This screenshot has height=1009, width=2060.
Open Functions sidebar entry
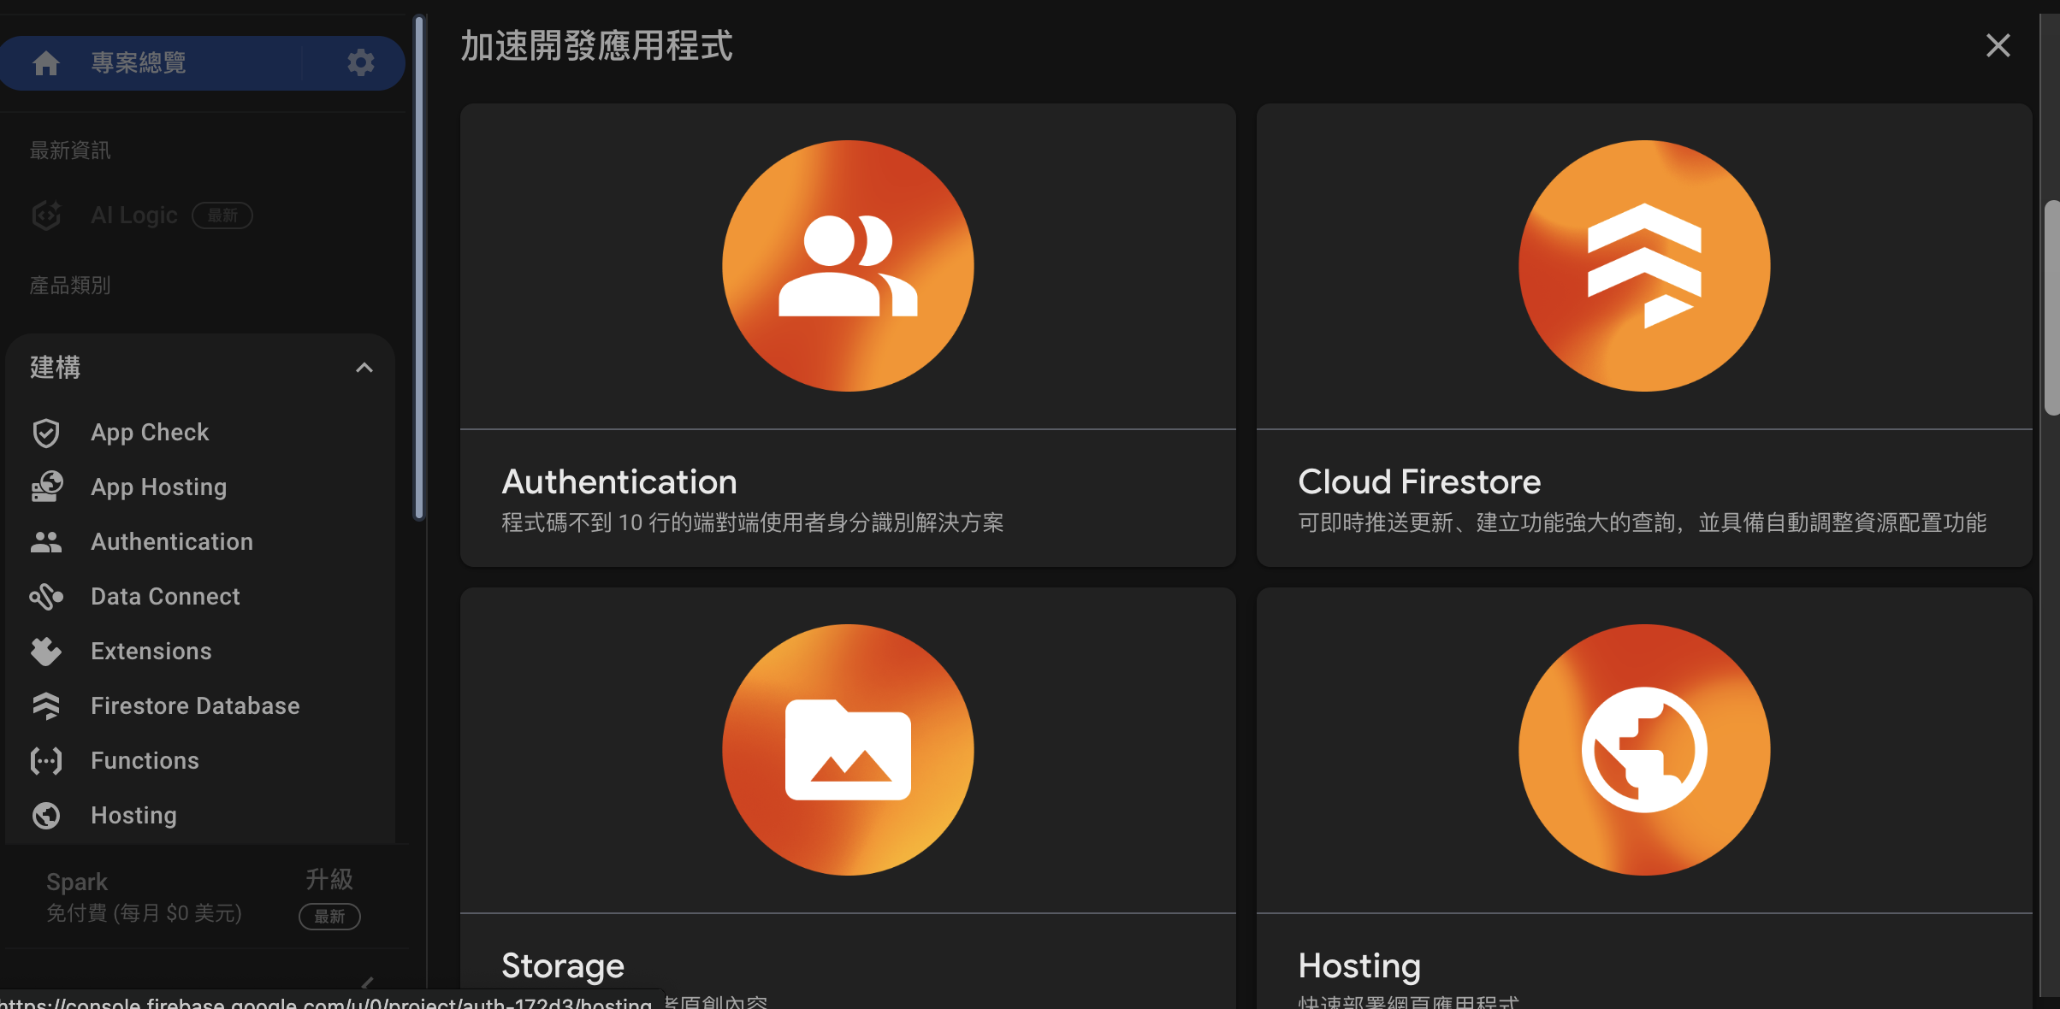tap(145, 761)
